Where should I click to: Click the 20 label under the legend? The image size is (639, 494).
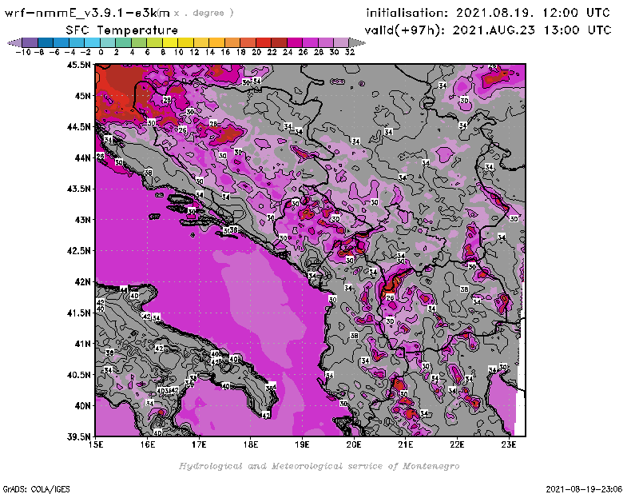256,52
